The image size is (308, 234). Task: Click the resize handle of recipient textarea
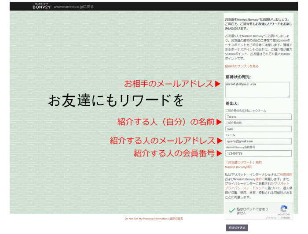point(288,96)
